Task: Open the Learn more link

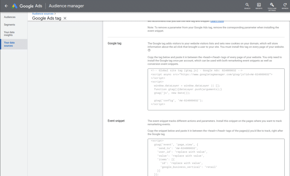Action: [217, 21]
